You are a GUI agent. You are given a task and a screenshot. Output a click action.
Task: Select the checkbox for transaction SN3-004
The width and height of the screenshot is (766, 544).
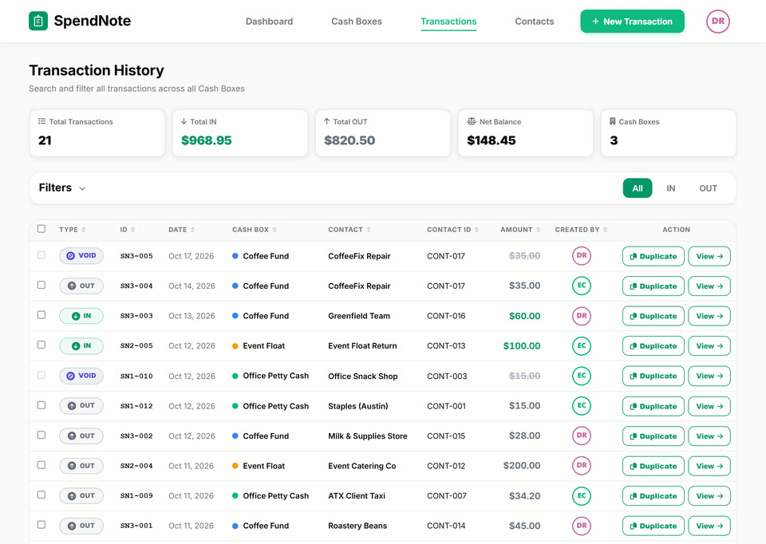tap(41, 285)
